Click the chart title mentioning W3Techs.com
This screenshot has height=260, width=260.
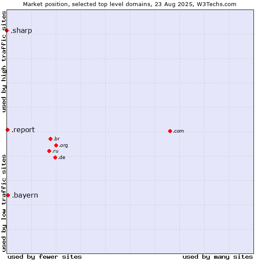(130, 4)
